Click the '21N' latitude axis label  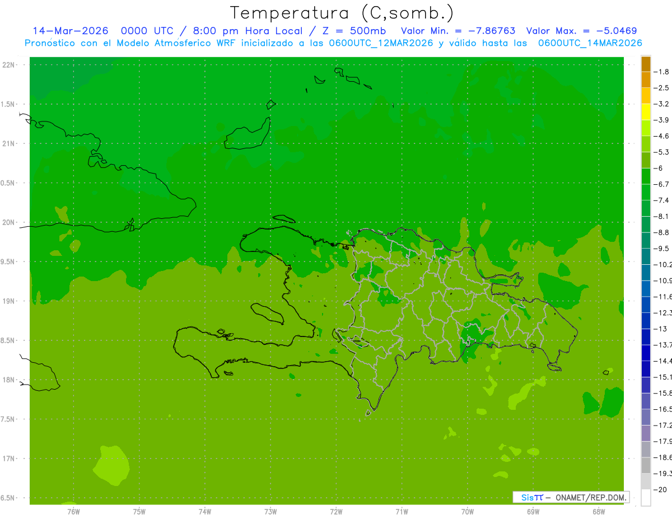(10, 144)
